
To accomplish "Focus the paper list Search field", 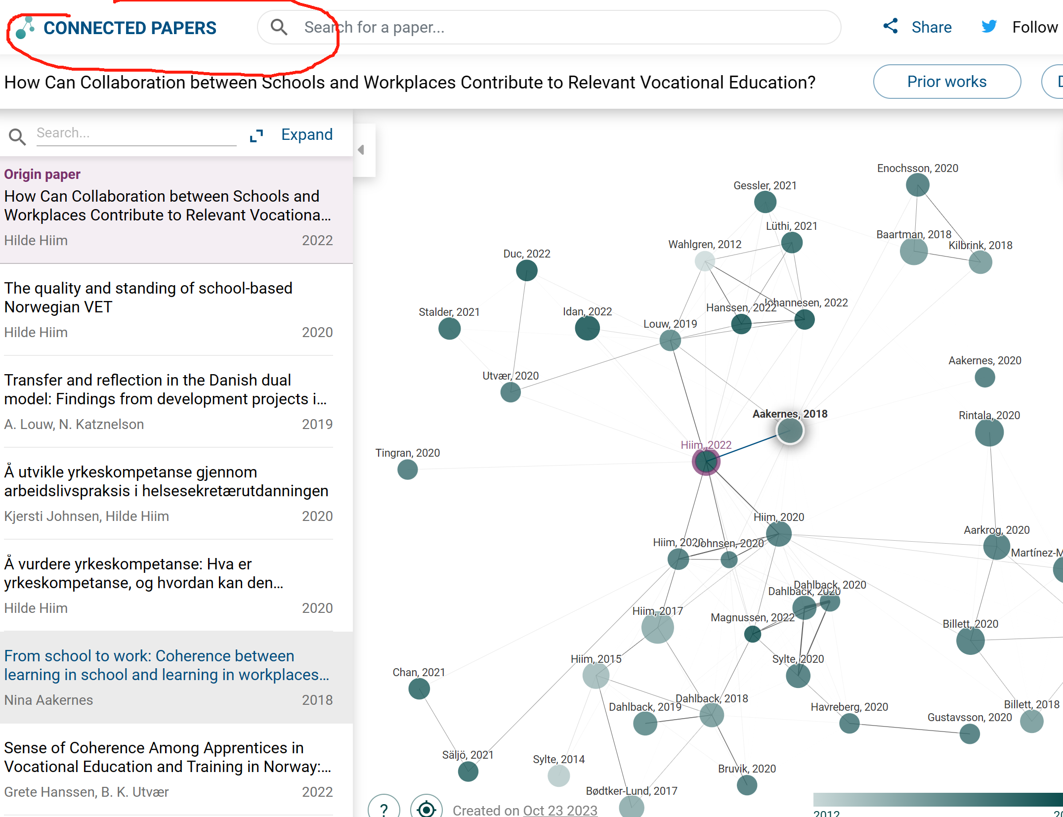I will pos(136,133).
